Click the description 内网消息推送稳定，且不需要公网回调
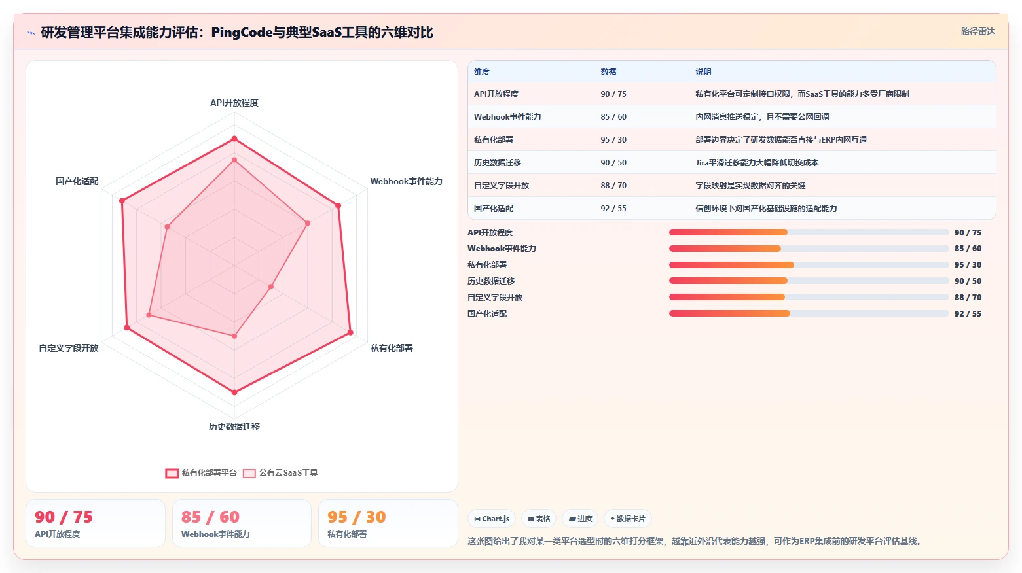 762,117
